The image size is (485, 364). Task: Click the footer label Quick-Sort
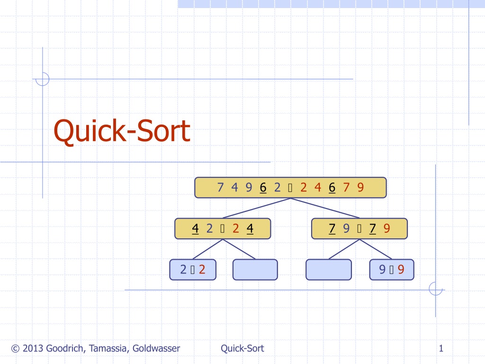click(x=242, y=348)
